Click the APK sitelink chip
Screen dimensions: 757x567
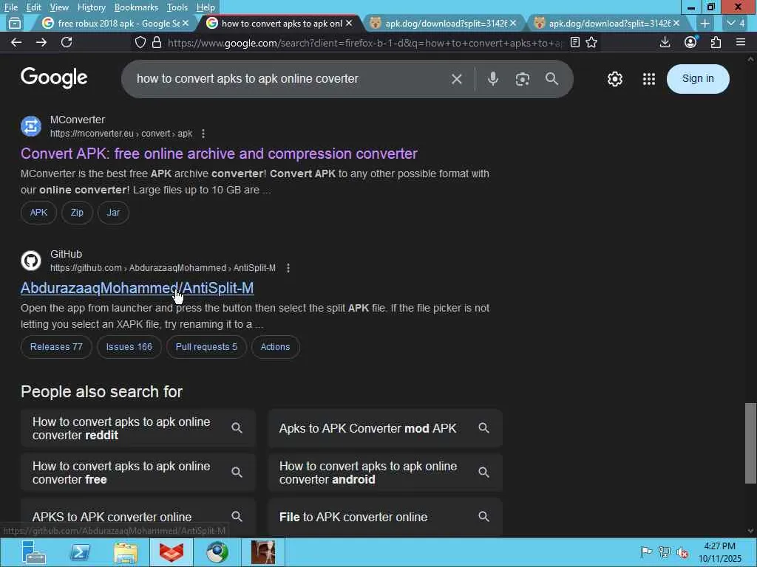(38, 213)
